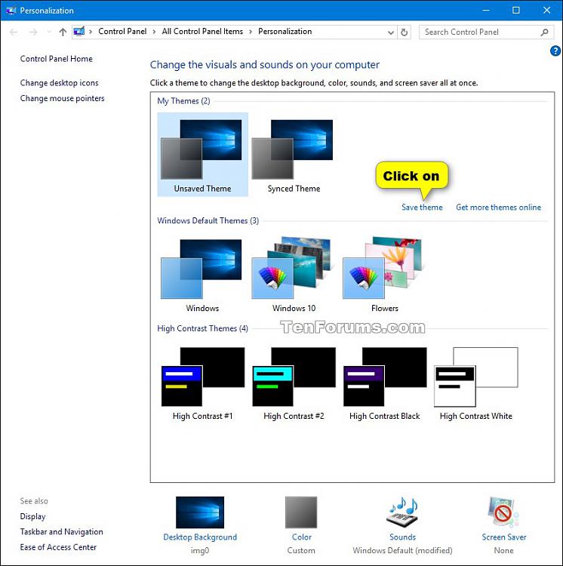This screenshot has height=566, width=563.
Task: Open recent locations dropdown arrow
Action: click(x=49, y=32)
